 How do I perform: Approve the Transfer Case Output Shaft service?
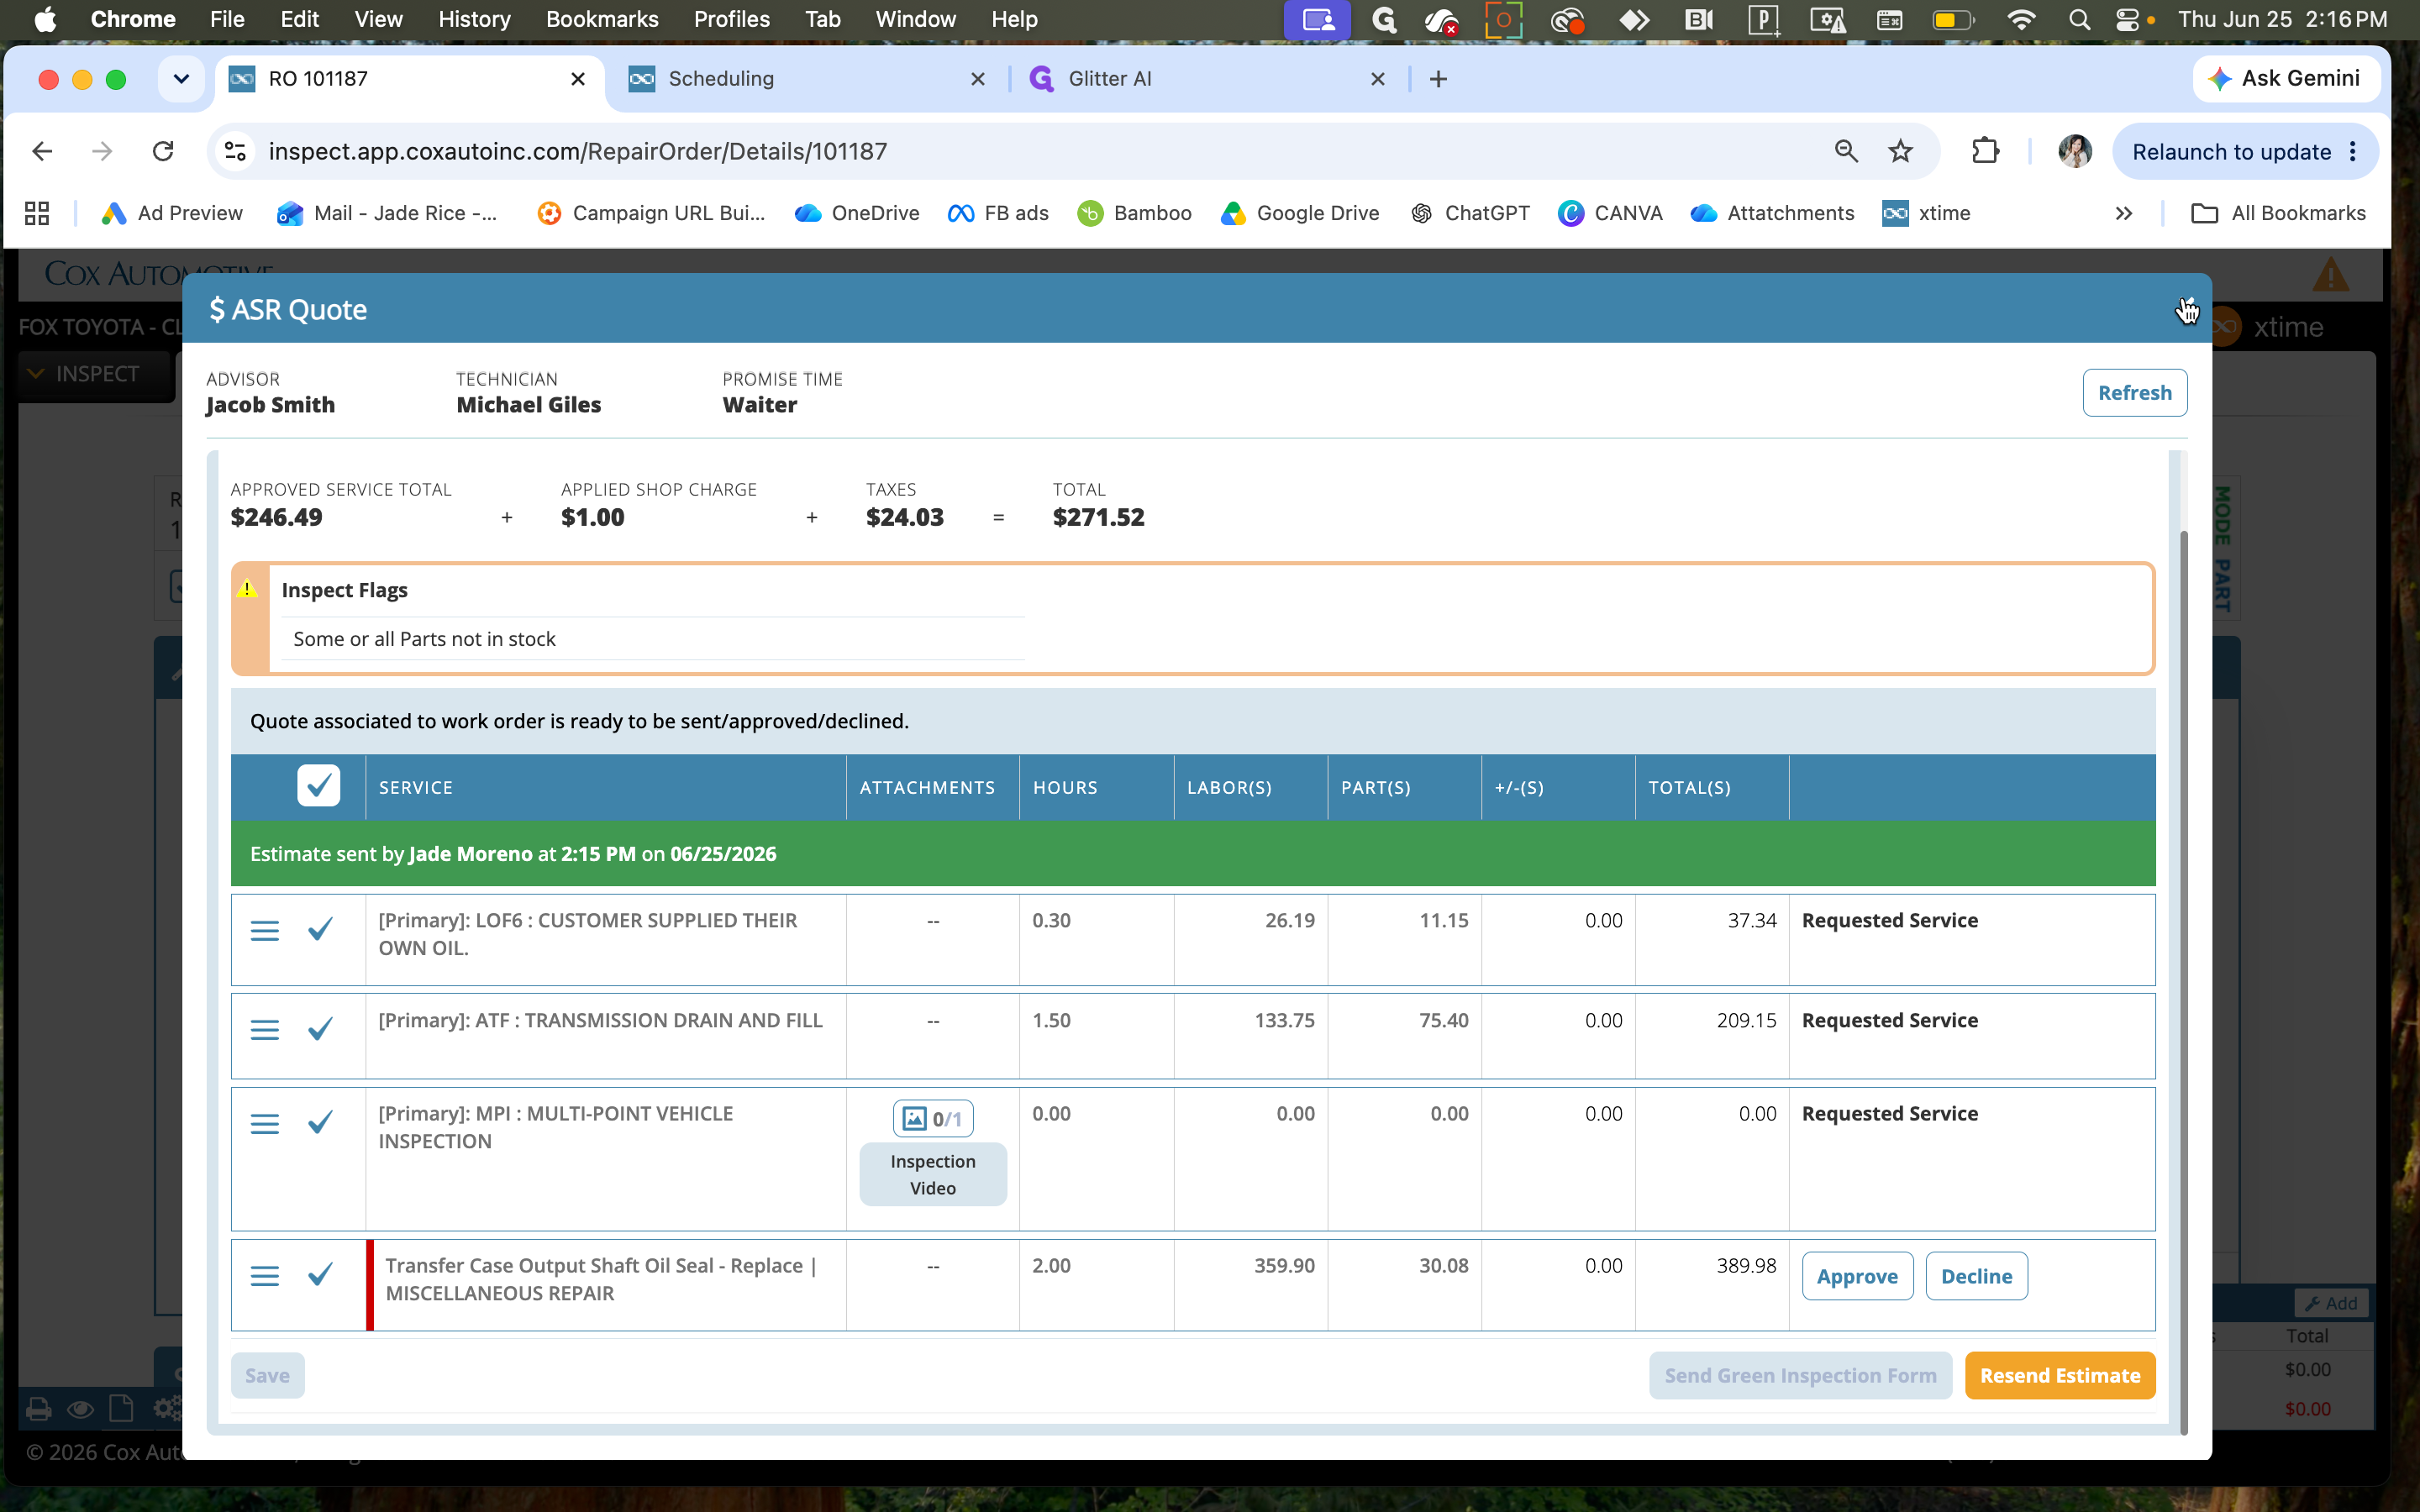[1856, 1276]
